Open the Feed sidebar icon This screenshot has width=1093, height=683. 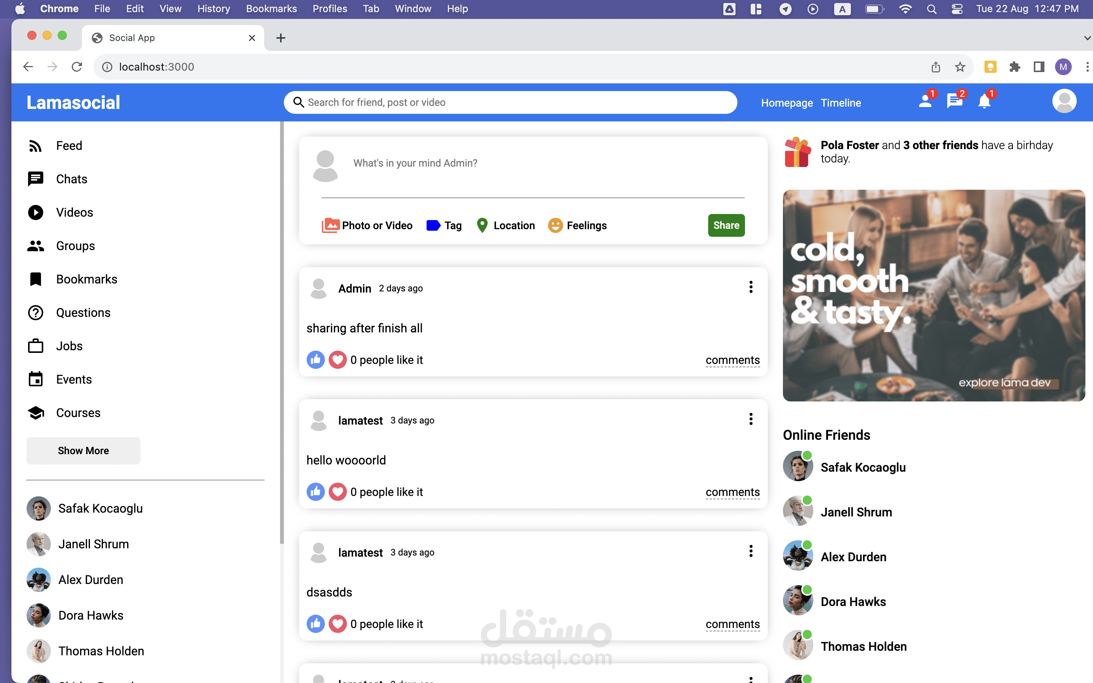tap(35, 146)
